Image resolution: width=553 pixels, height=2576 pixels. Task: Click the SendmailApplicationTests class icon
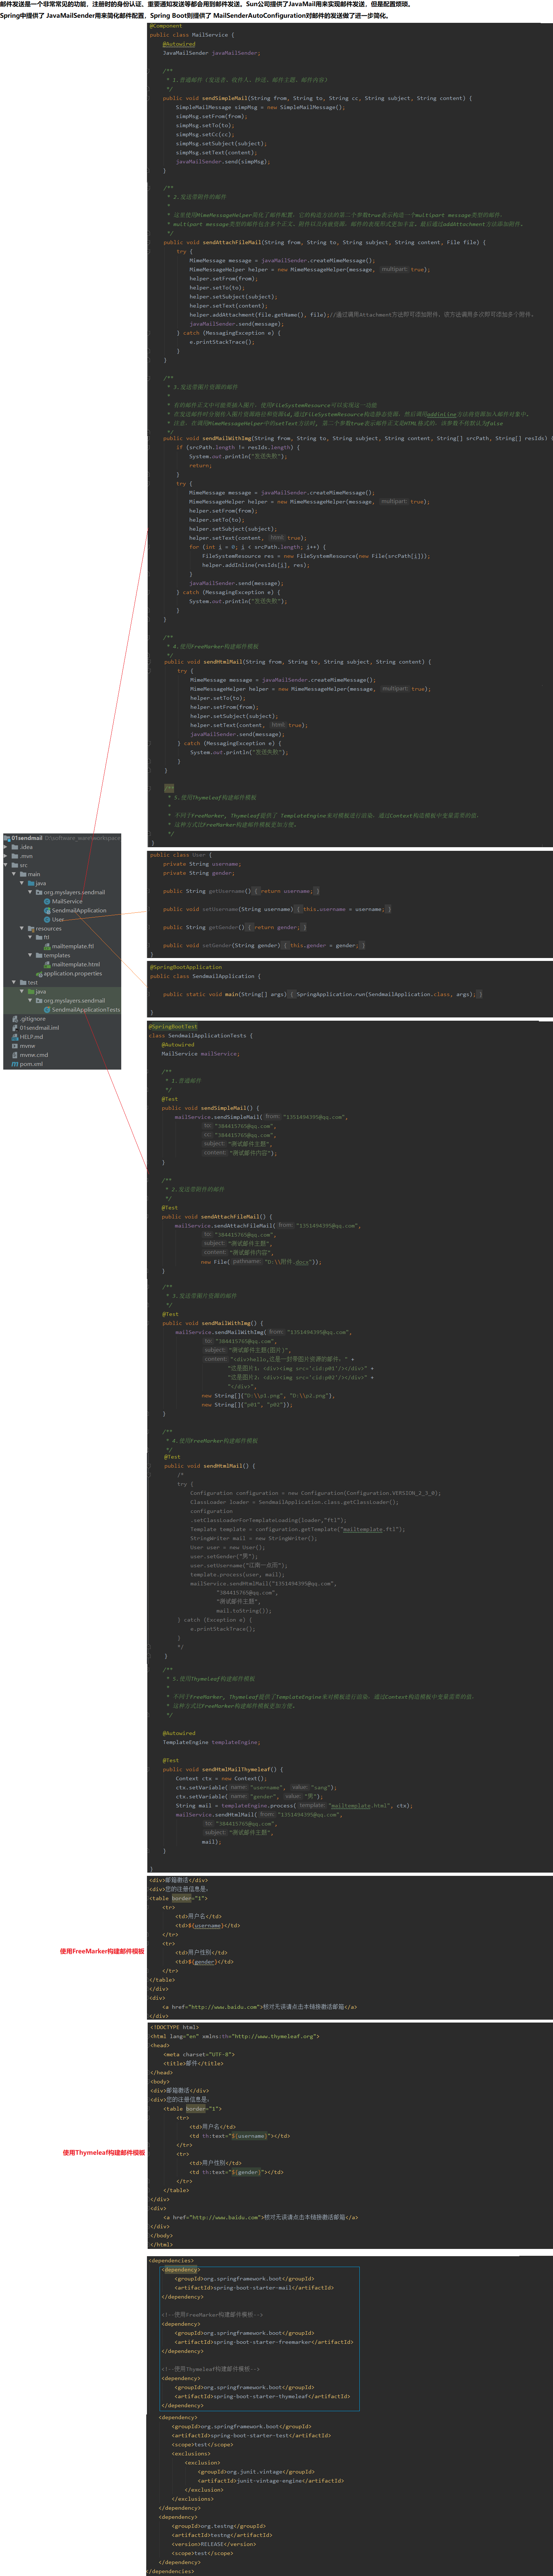tap(47, 1009)
